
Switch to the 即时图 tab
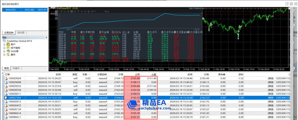(x=21, y=33)
